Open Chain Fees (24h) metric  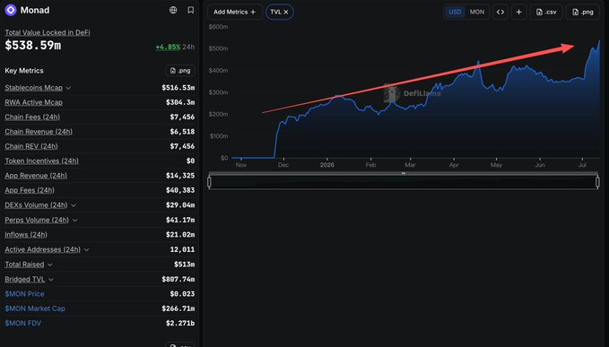(32, 117)
